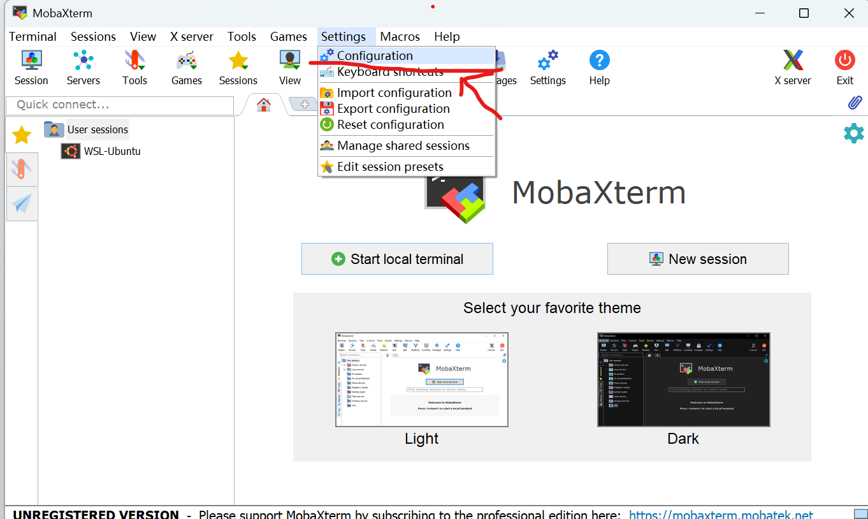
Task: Click the paperclip icon at top right
Action: coord(855,103)
